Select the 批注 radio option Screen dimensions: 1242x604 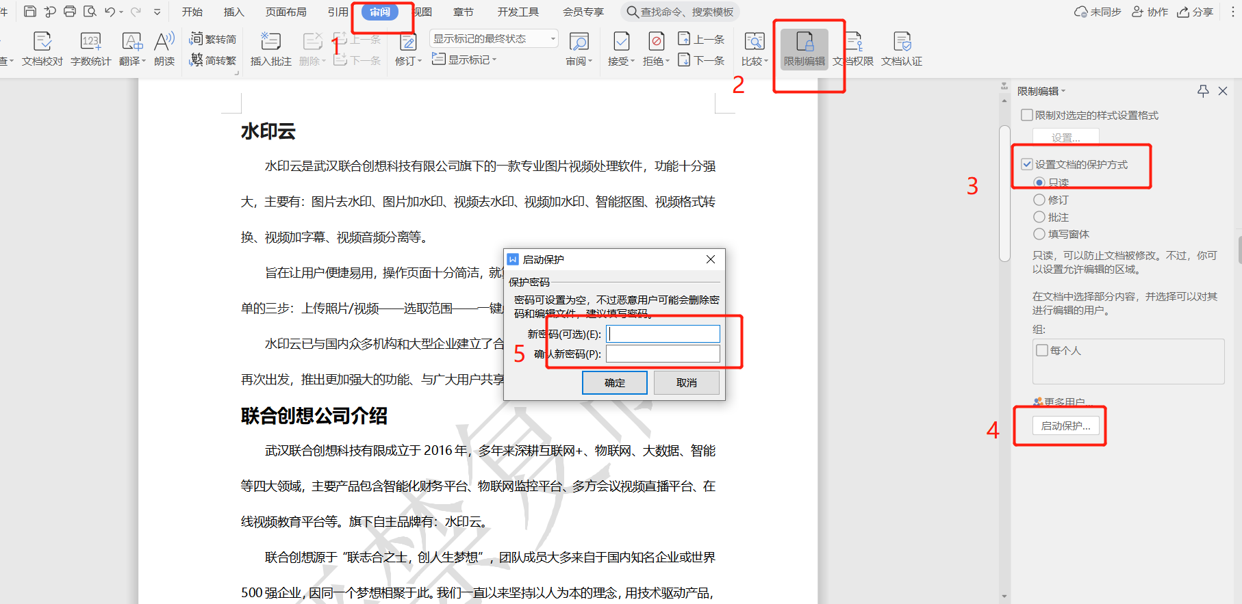point(1039,217)
